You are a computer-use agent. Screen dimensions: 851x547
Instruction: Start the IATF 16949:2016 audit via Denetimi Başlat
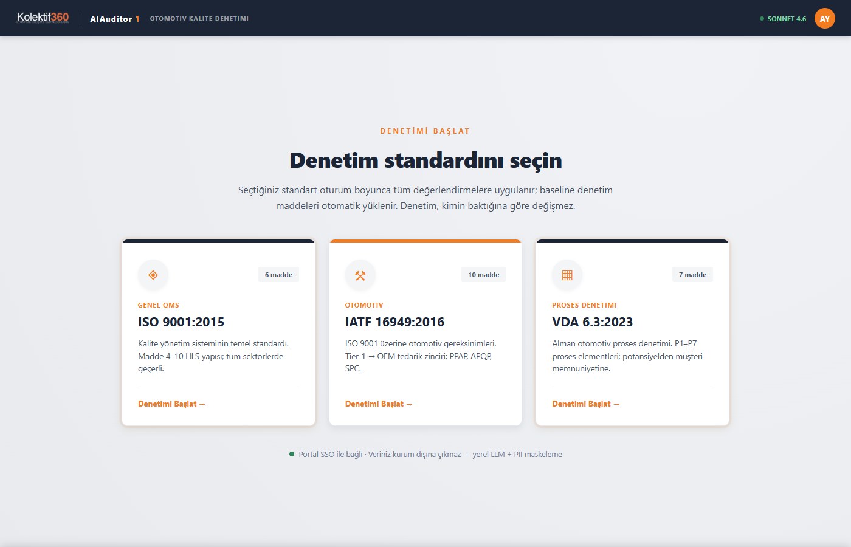pos(379,404)
